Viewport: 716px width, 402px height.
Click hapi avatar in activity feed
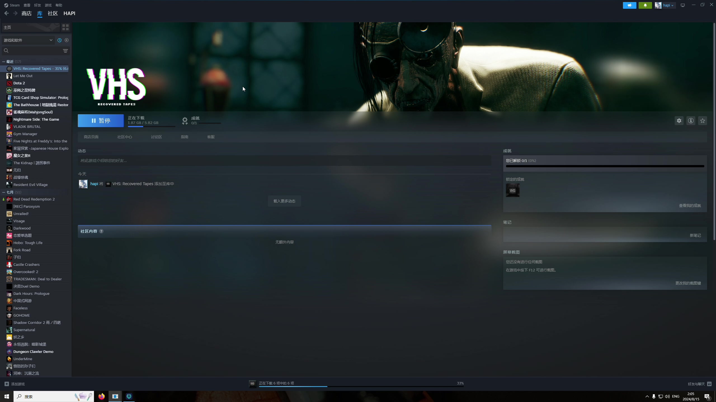tap(83, 184)
